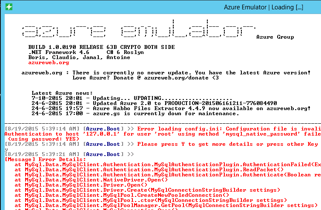Click the 'Azure Emulator | Loading [...]' window title

[264, 7]
